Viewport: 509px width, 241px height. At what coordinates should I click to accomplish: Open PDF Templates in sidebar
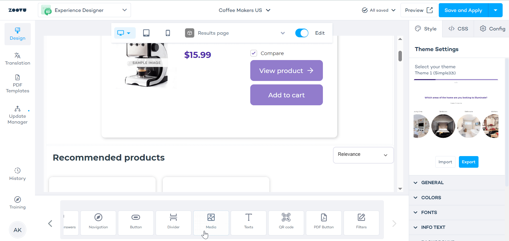coord(17,84)
